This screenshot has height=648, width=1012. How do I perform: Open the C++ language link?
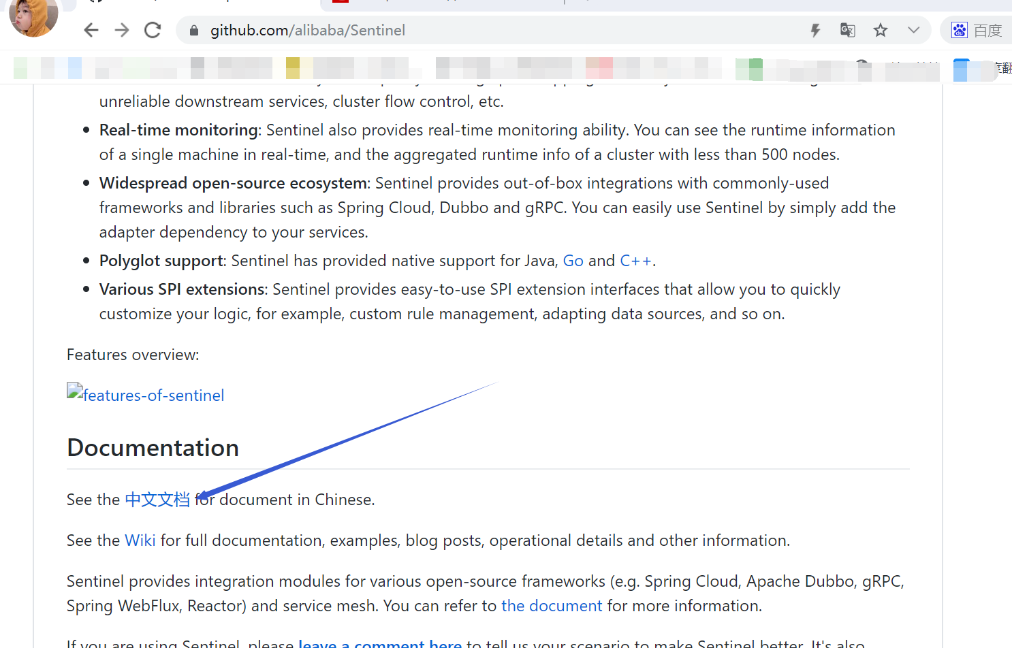[x=636, y=261]
